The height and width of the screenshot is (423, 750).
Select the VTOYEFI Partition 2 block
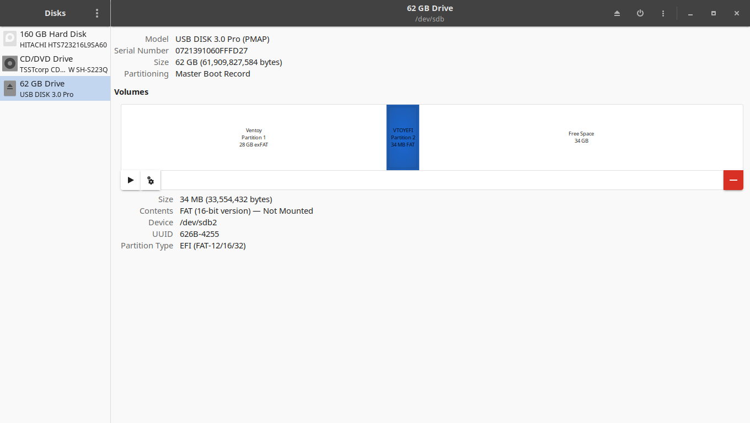tap(403, 137)
